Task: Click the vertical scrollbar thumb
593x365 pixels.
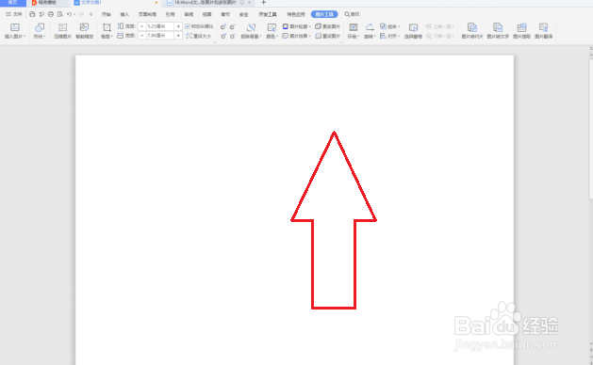Action: point(591,129)
